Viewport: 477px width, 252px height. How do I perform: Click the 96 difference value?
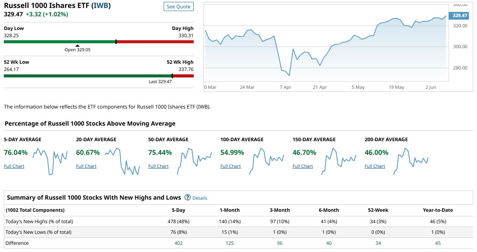click(x=280, y=243)
